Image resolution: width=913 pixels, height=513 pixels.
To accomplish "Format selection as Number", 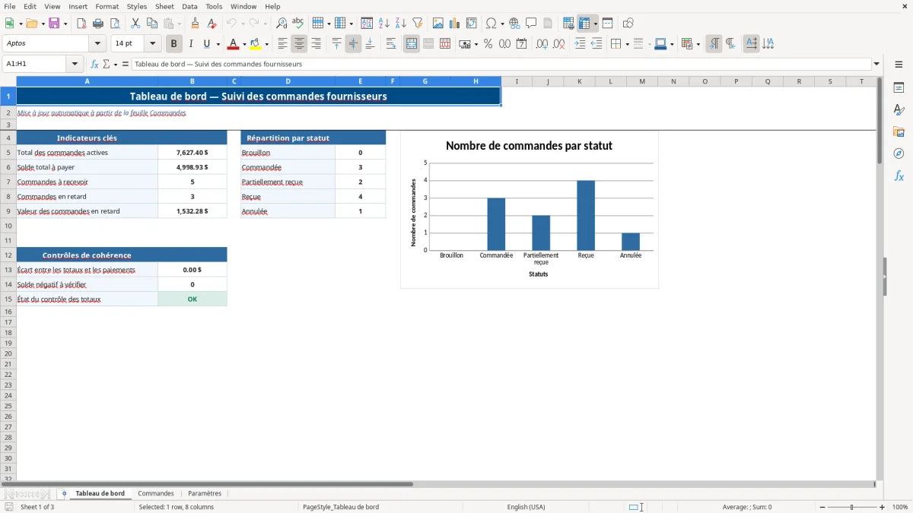I will point(504,44).
